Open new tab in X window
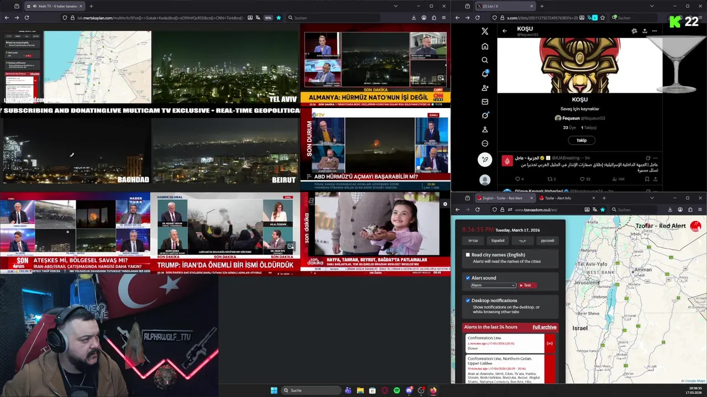 click(542, 6)
